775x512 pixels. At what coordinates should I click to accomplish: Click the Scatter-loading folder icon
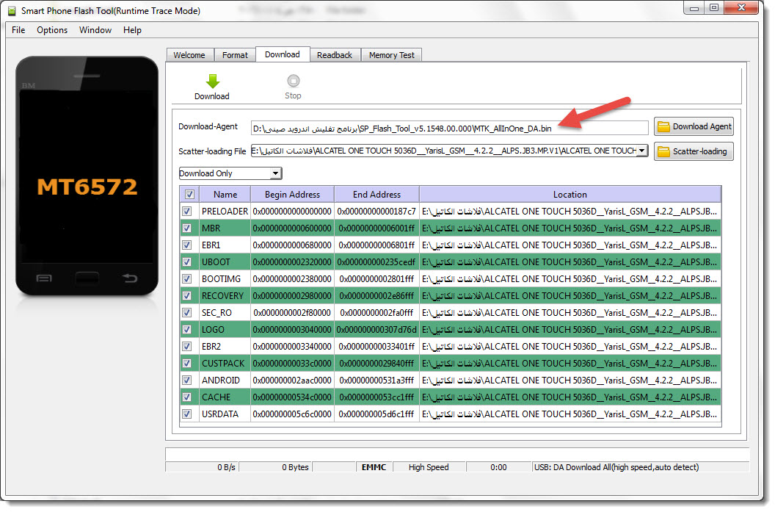[663, 152]
